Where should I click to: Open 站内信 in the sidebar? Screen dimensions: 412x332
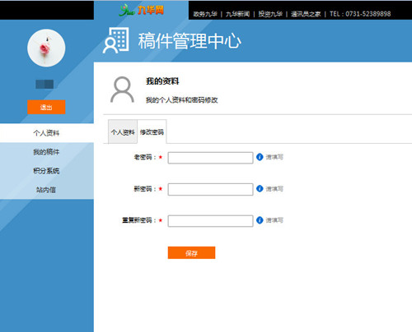point(47,190)
